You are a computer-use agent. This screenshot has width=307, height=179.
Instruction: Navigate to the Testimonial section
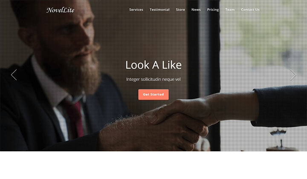coord(159,9)
